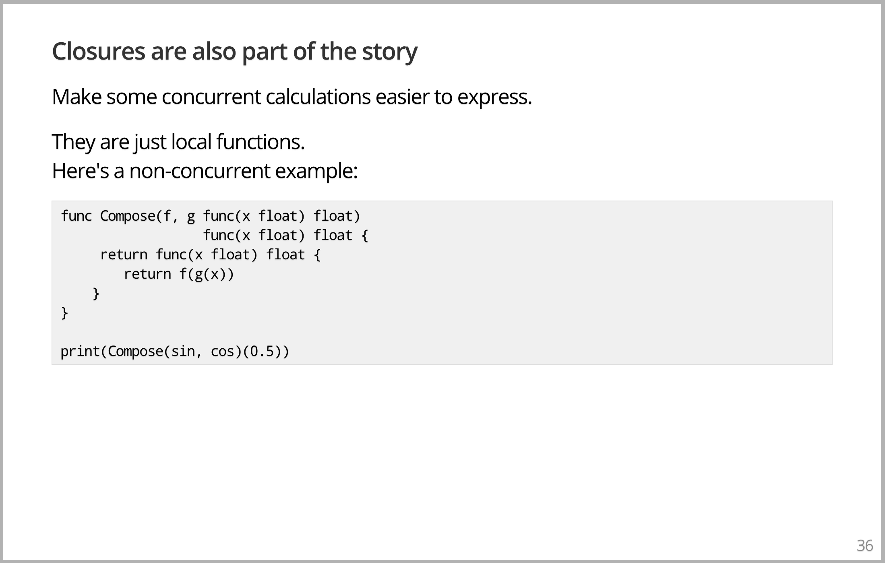Click the value "0.5" in the code

[x=262, y=352]
